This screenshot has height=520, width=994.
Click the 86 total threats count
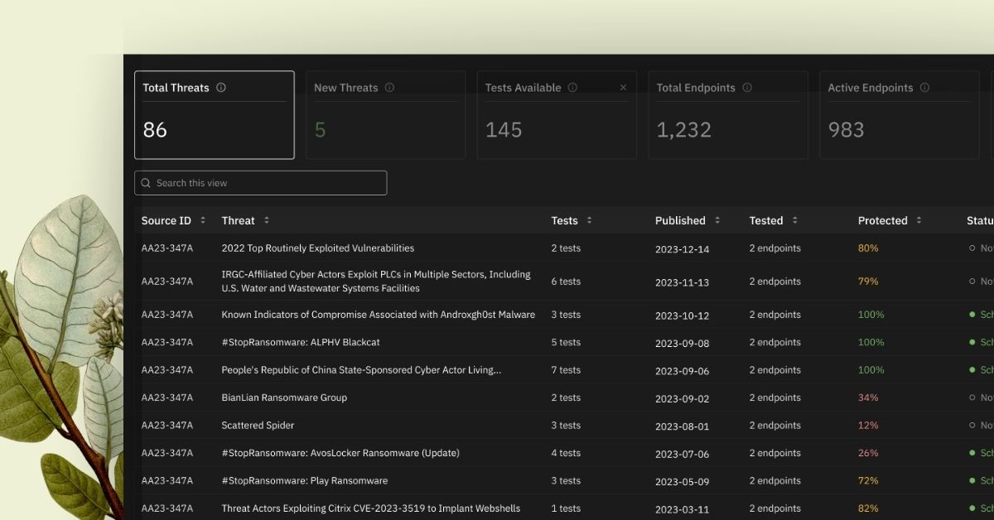pos(155,130)
